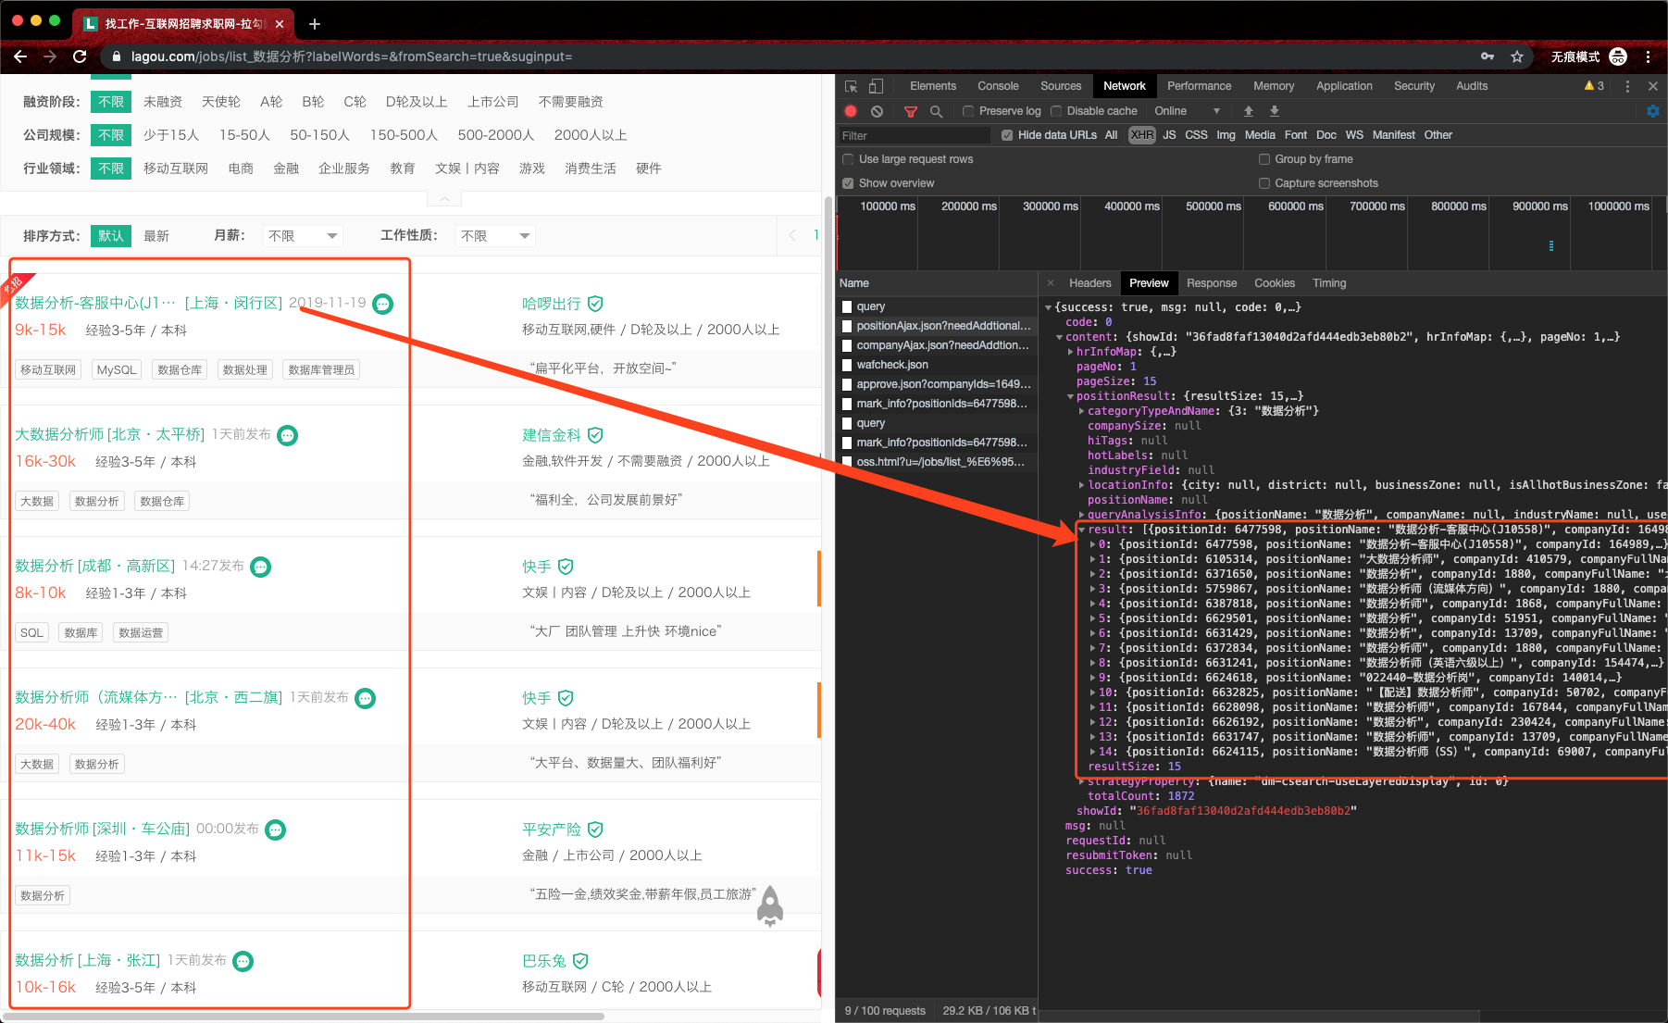Open the Timing tab
Image resolution: width=1668 pixels, height=1023 pixels.
click(x=1329, y=283)
